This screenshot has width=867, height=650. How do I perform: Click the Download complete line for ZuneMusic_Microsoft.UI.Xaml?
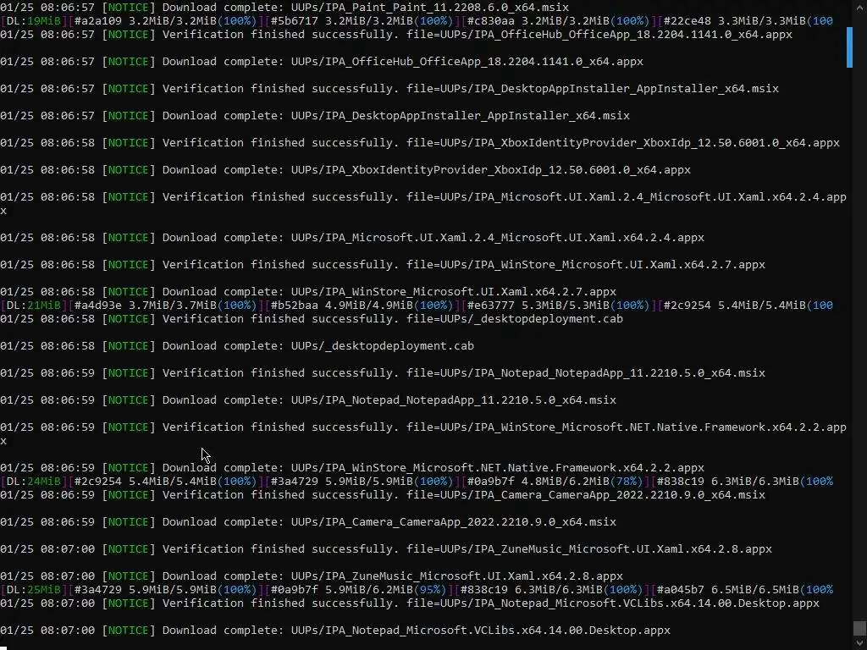click(x=312, y=576)
